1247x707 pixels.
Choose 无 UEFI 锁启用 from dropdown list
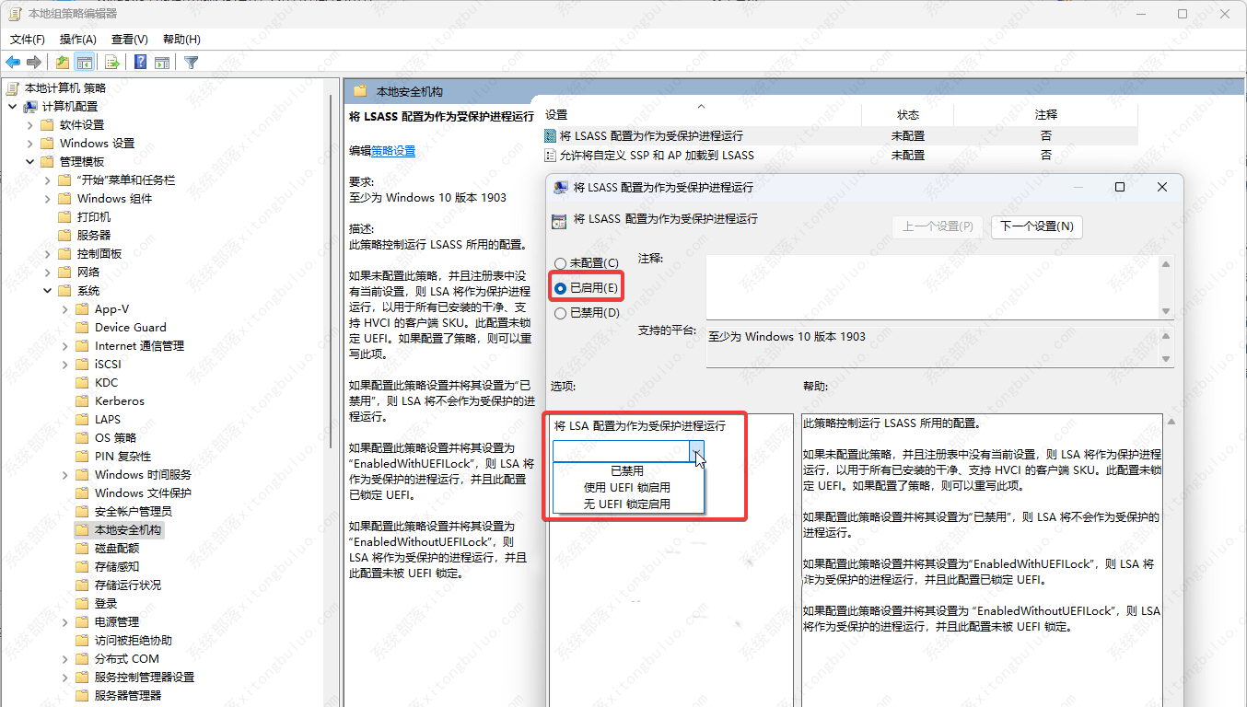[627, 504]
